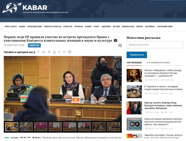Open the Ташкент free plov article link

[x=163, y=88]
